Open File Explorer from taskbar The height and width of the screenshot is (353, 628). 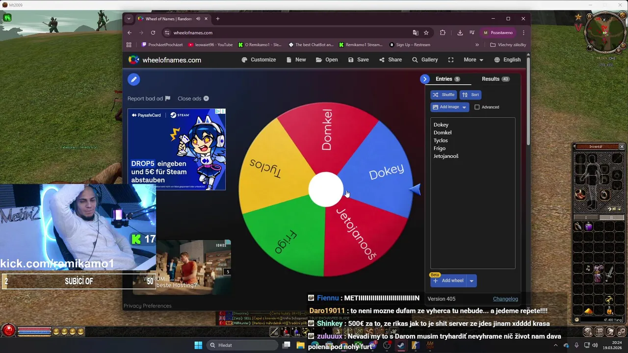click(300, 345)
